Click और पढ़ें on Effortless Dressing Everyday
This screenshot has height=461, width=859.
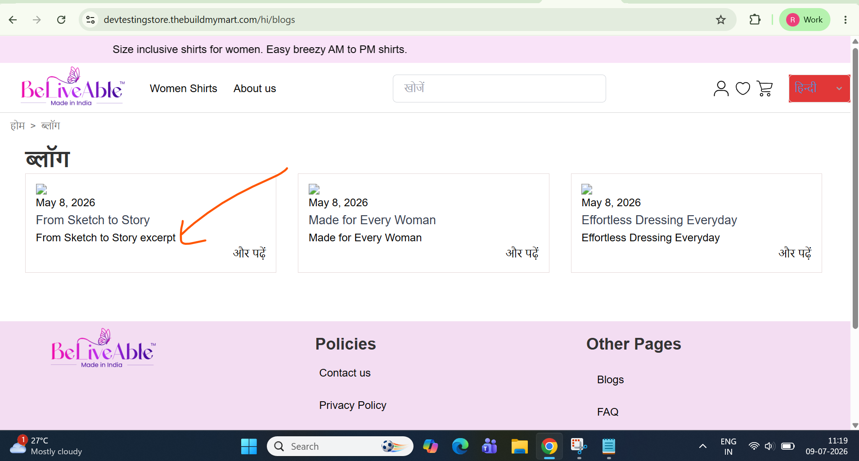[x=795, y=253]
